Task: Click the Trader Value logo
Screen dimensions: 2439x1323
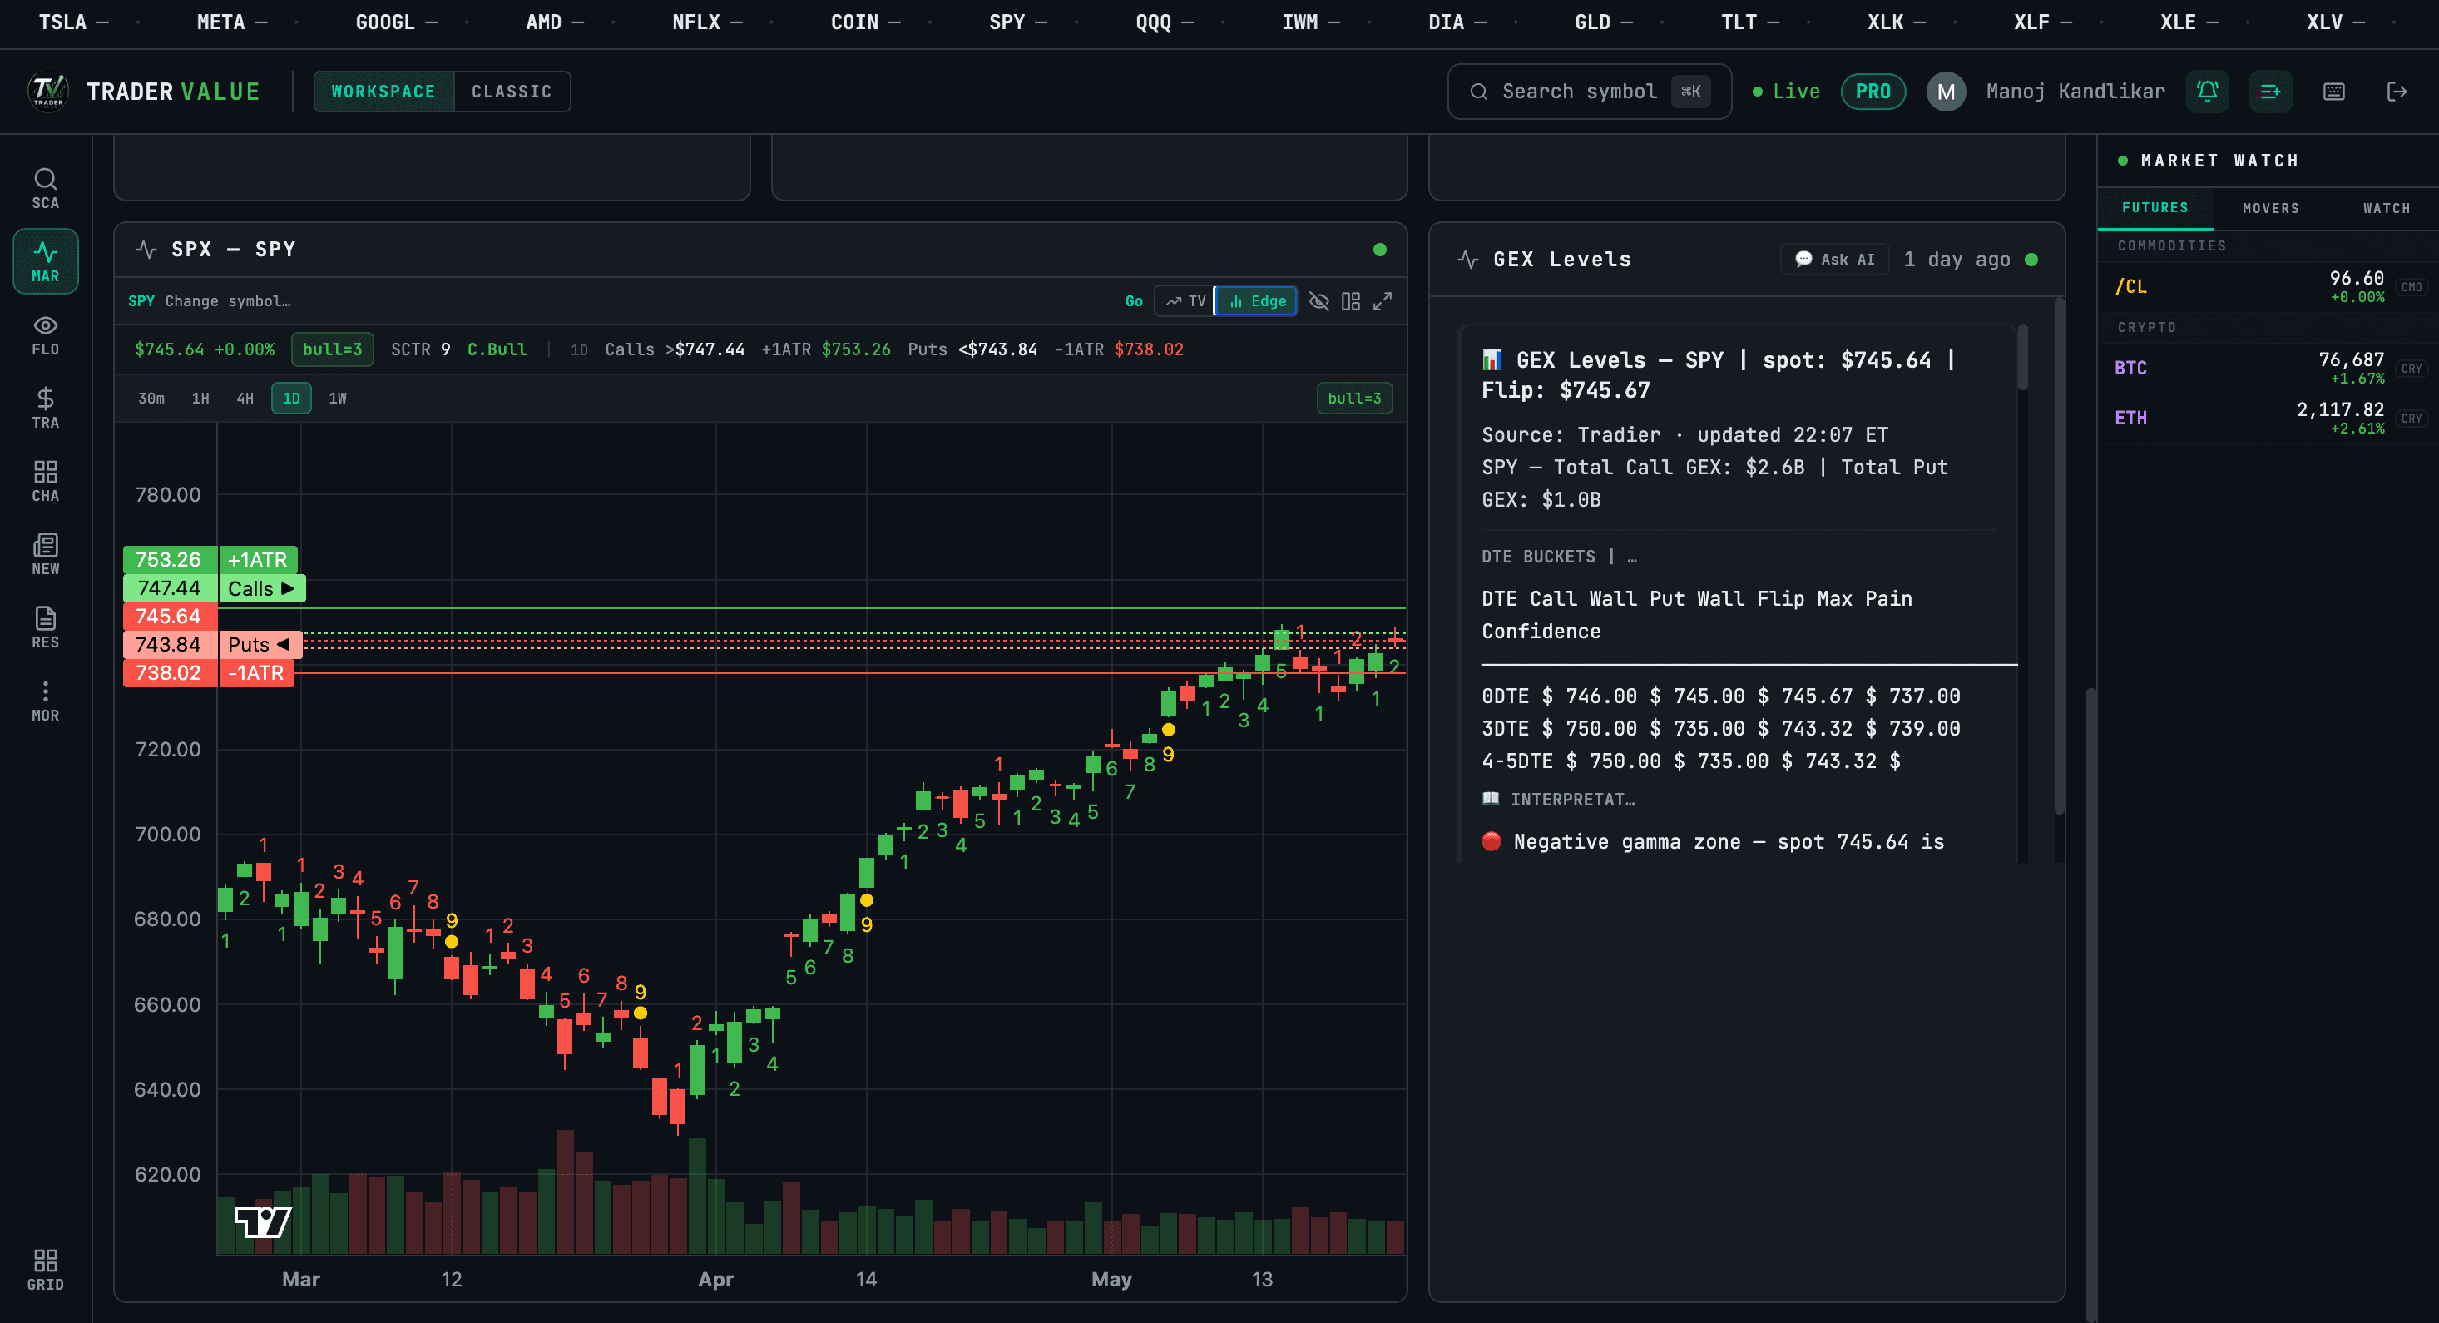Action: click(48, 92)
